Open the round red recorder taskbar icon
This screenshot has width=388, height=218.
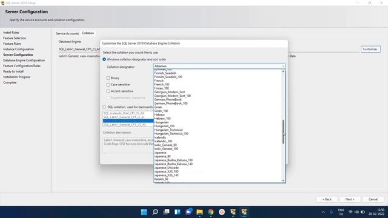coord(222,212)
